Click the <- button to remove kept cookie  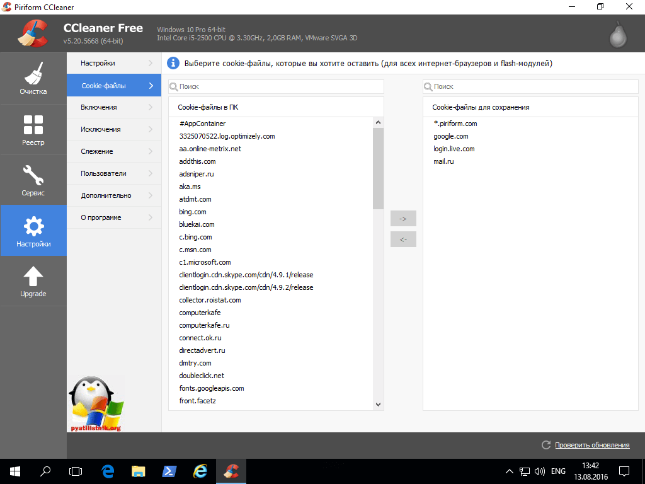tap(403, 239)
